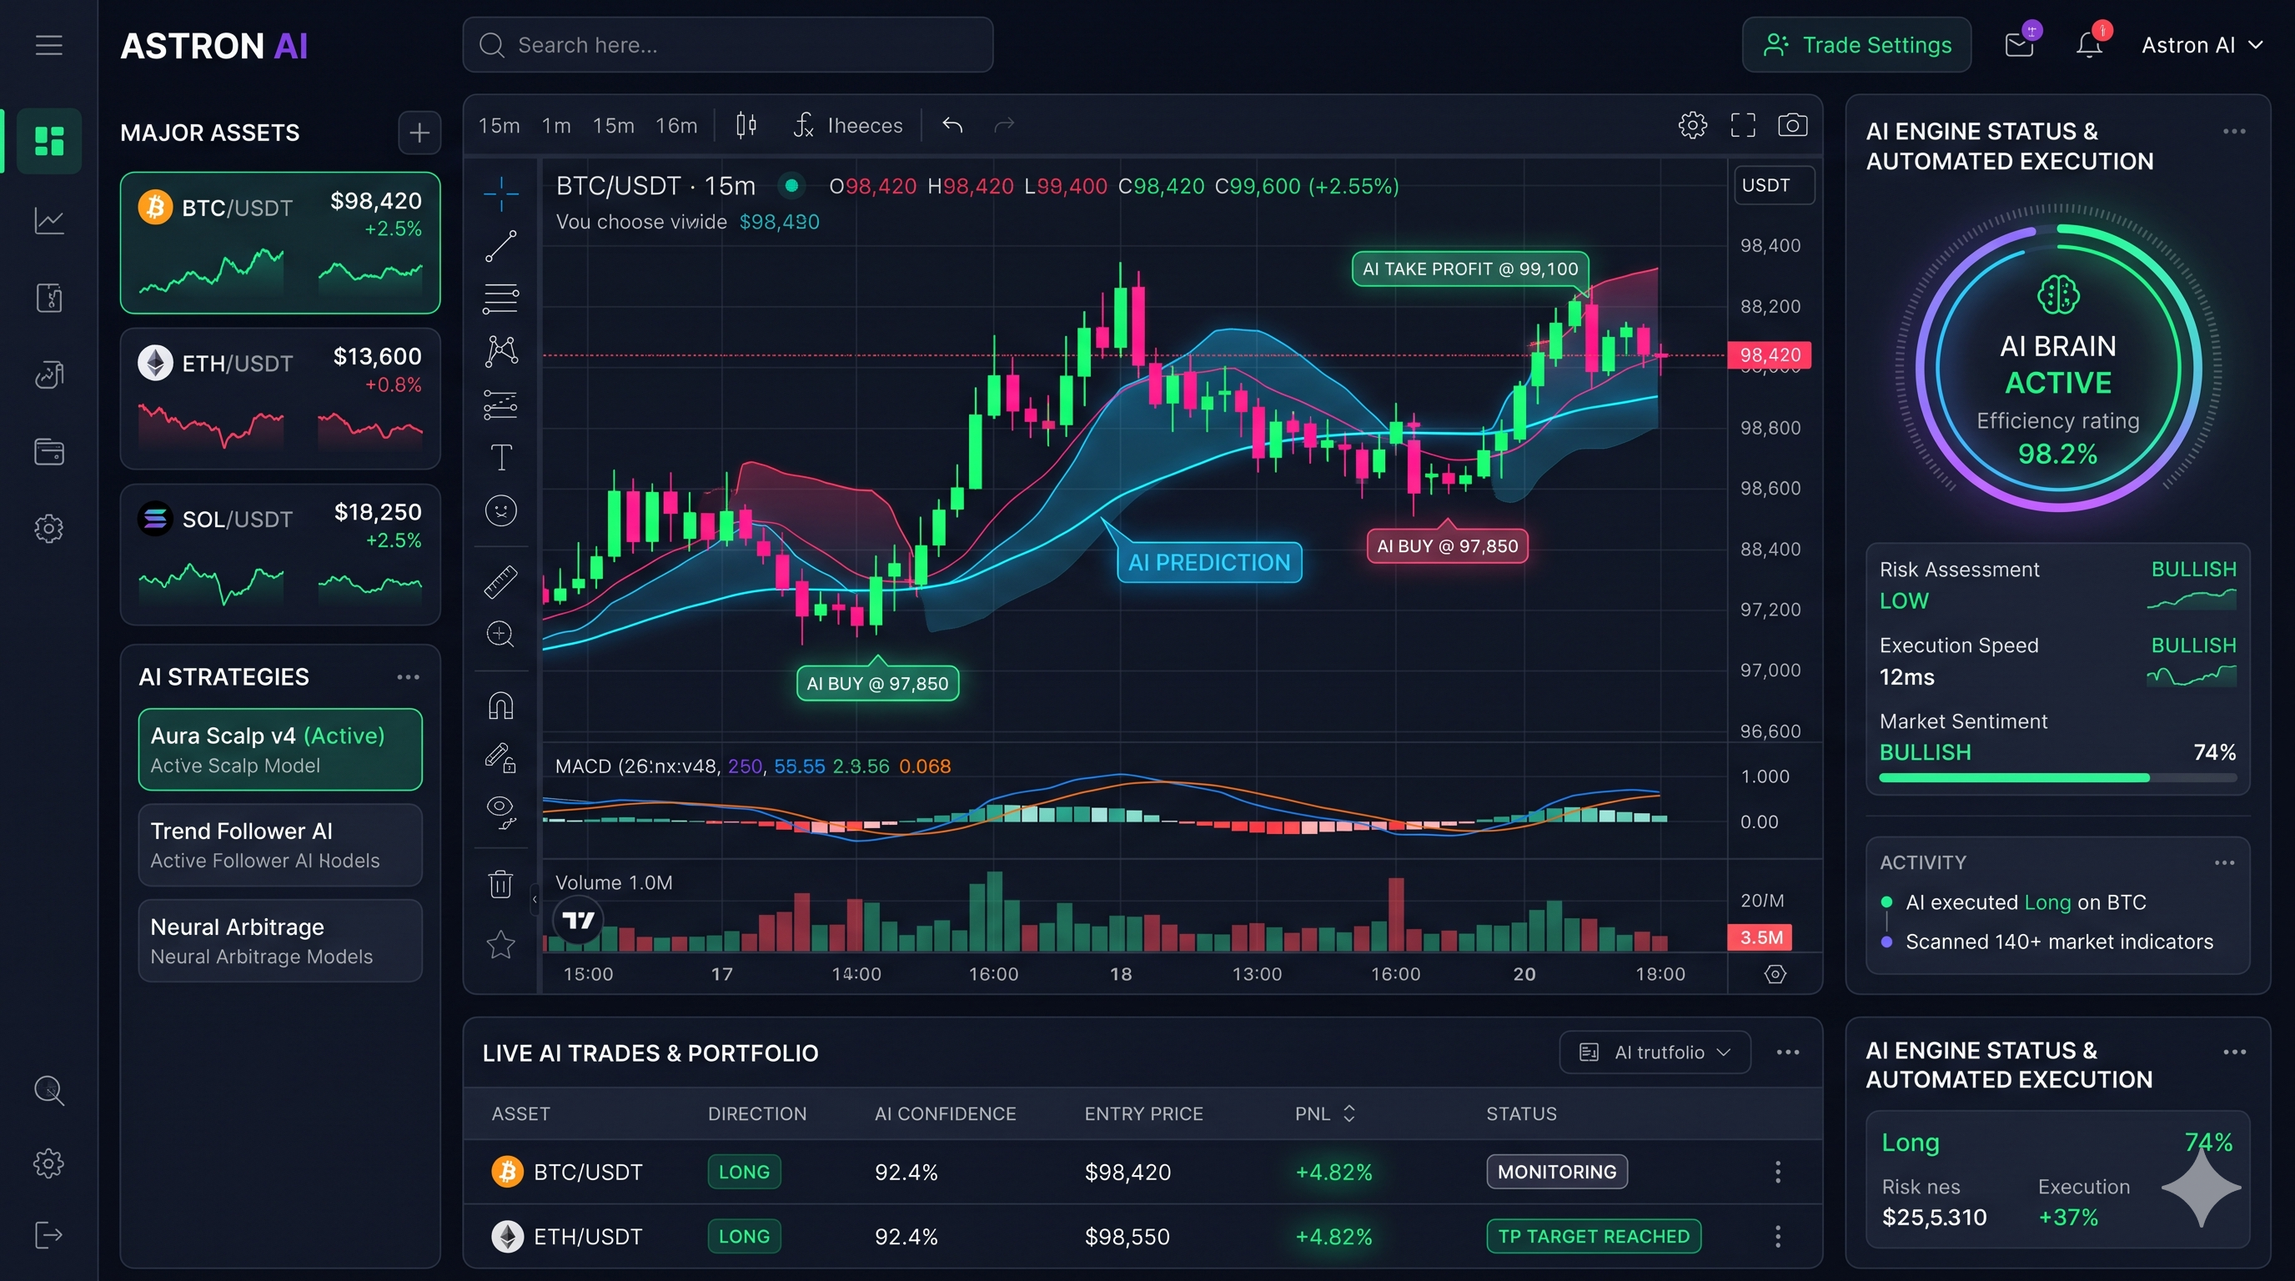This screenshot has width=2295, height=1281.
Task: Click the Market Sentiment bullish progress bar
Action: [x=2057, y=777]
